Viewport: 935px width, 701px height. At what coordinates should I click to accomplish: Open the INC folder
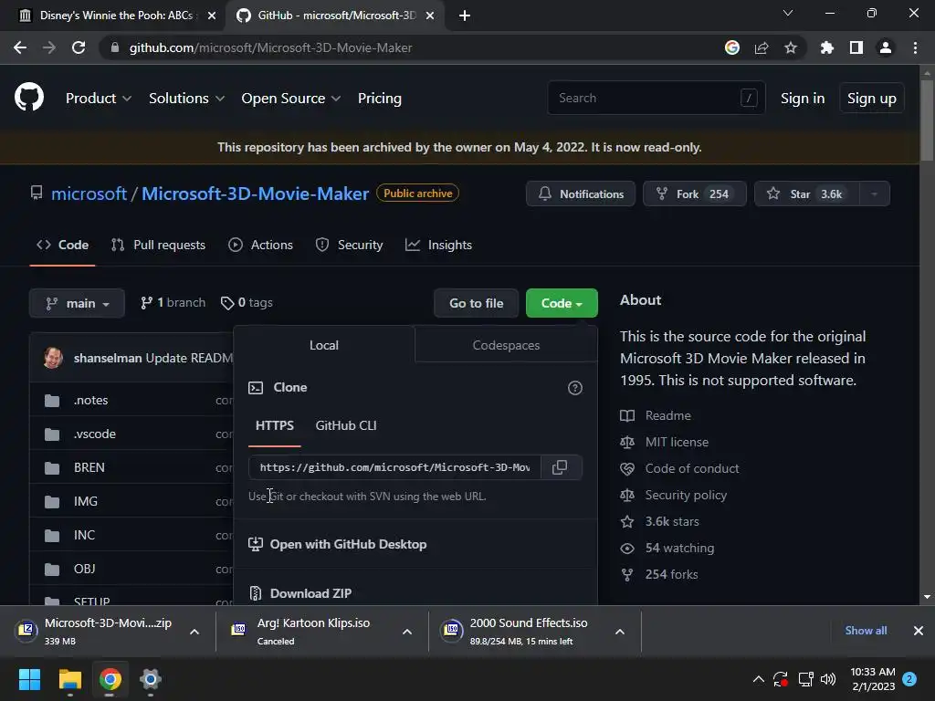[84, 535]
